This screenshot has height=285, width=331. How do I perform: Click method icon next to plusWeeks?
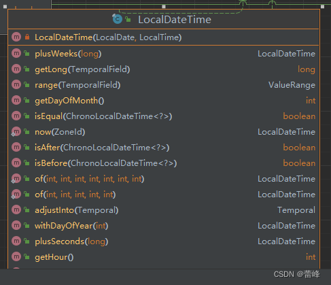point(16,53)
